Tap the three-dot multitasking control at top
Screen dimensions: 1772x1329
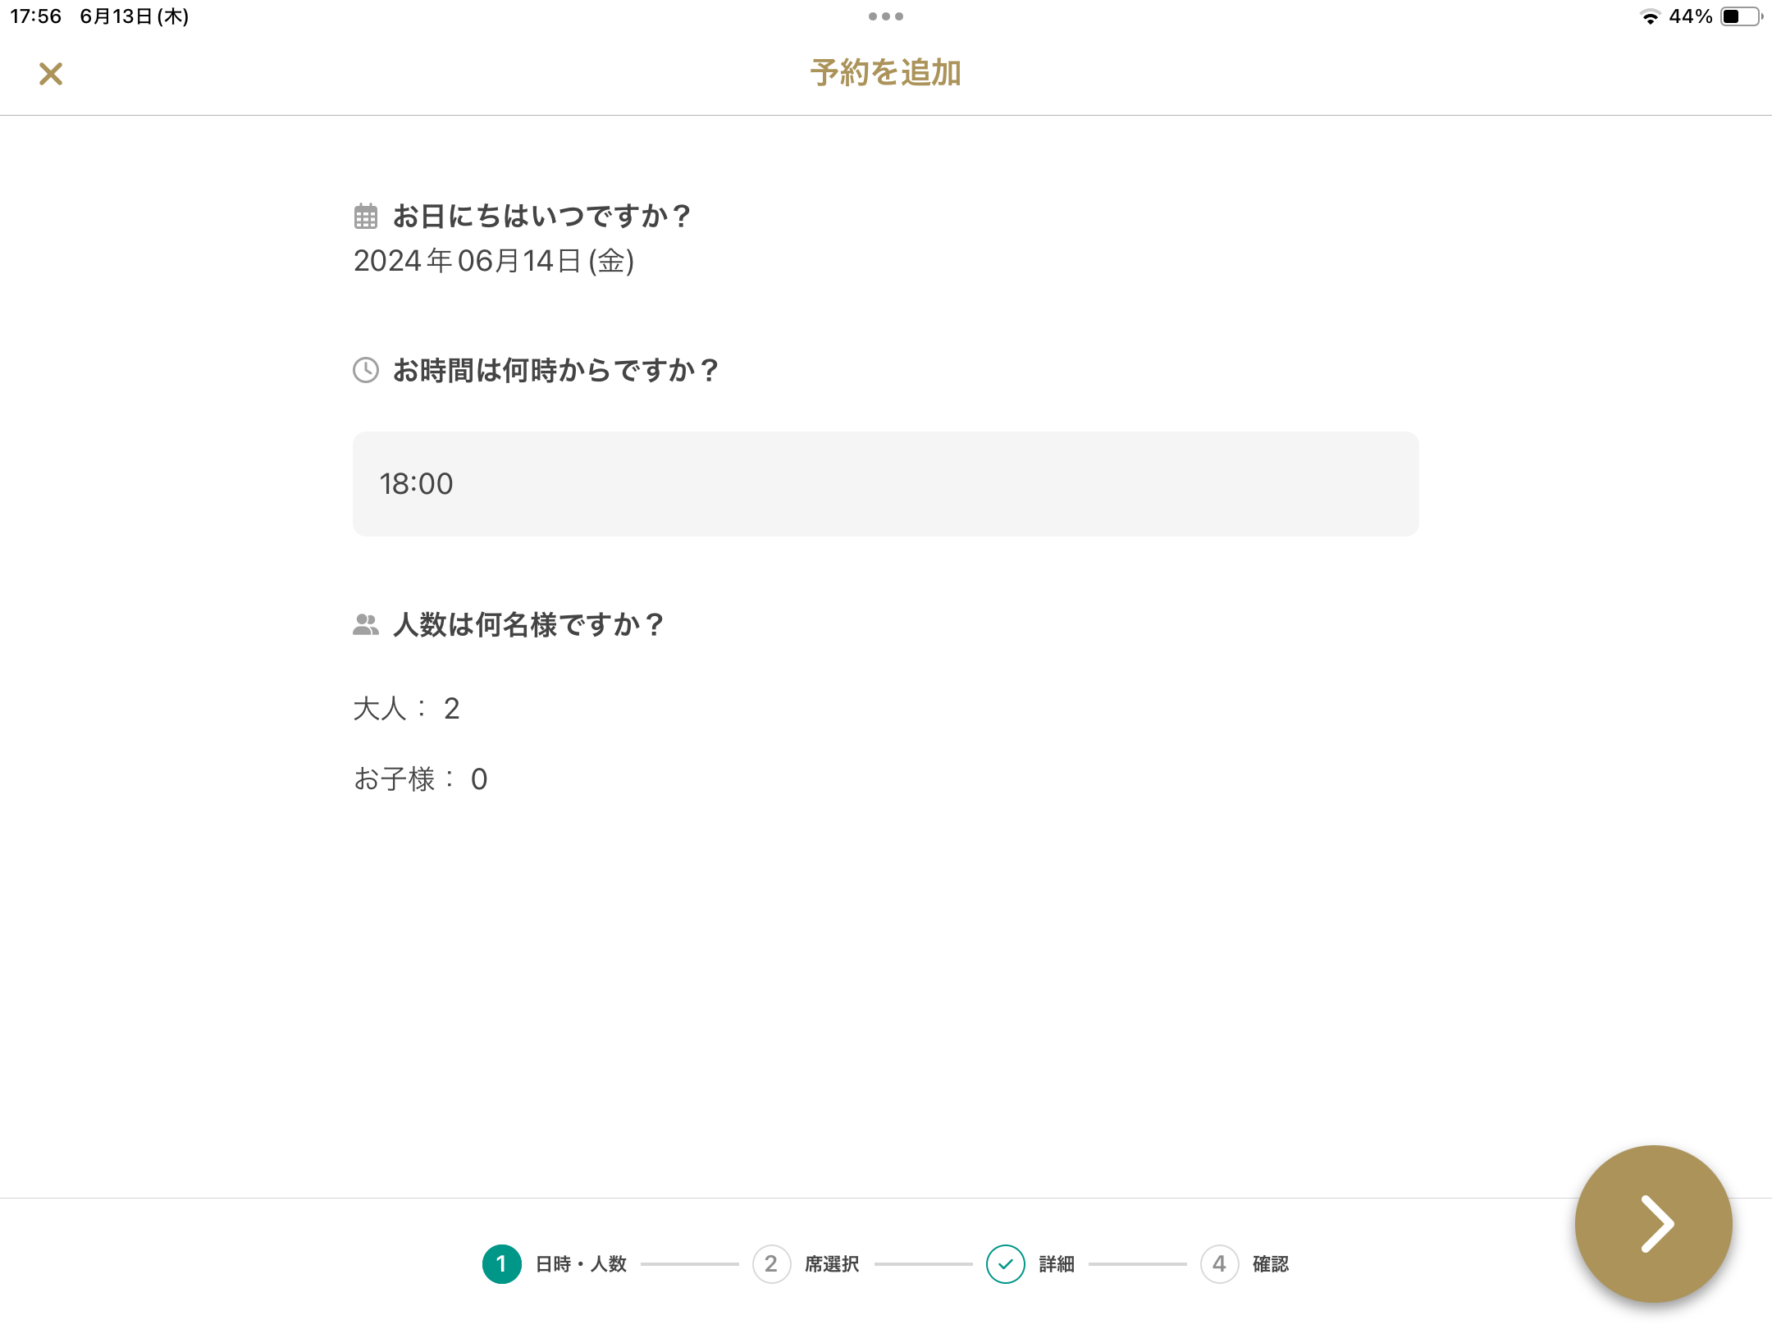point(886,16)
